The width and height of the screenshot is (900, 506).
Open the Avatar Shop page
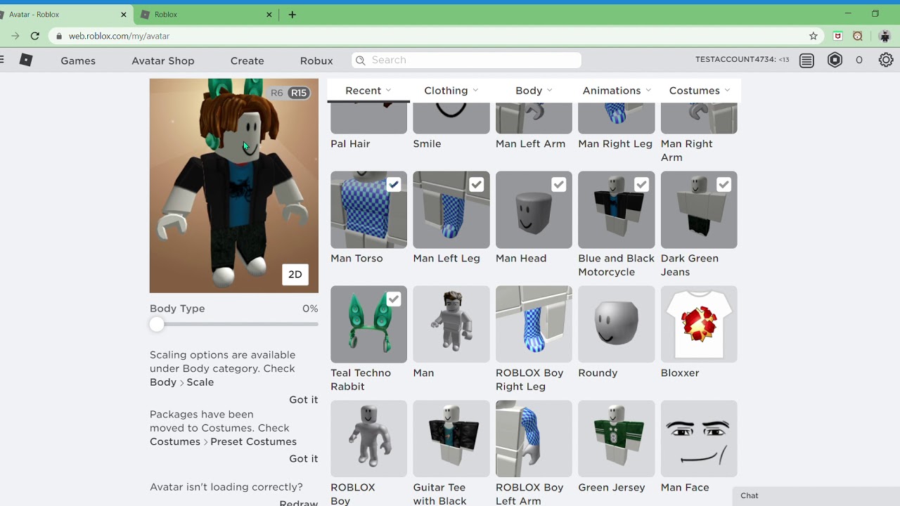tap(163, 61)
